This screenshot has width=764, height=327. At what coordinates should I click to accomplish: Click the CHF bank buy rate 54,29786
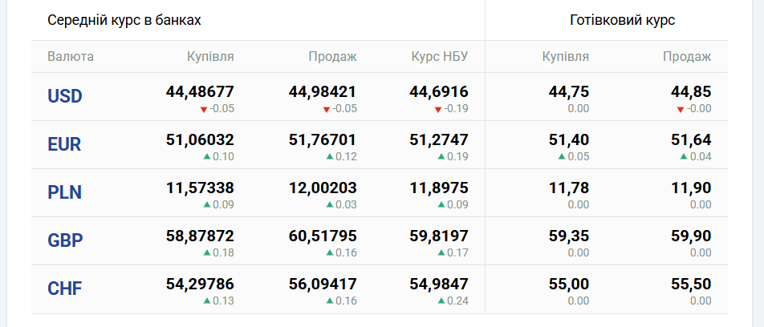[x=200, y=285]
